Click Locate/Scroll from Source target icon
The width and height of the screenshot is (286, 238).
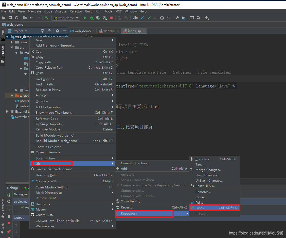click(x=43, y=31)
